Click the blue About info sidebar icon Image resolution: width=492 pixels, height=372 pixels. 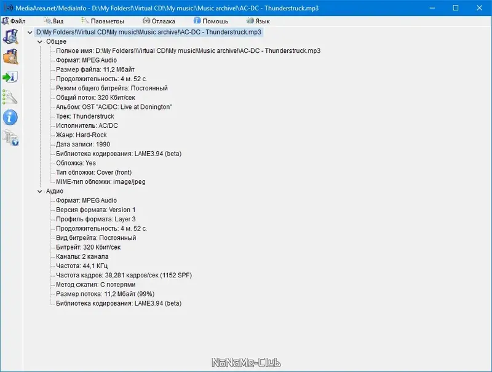click(10, 117)
